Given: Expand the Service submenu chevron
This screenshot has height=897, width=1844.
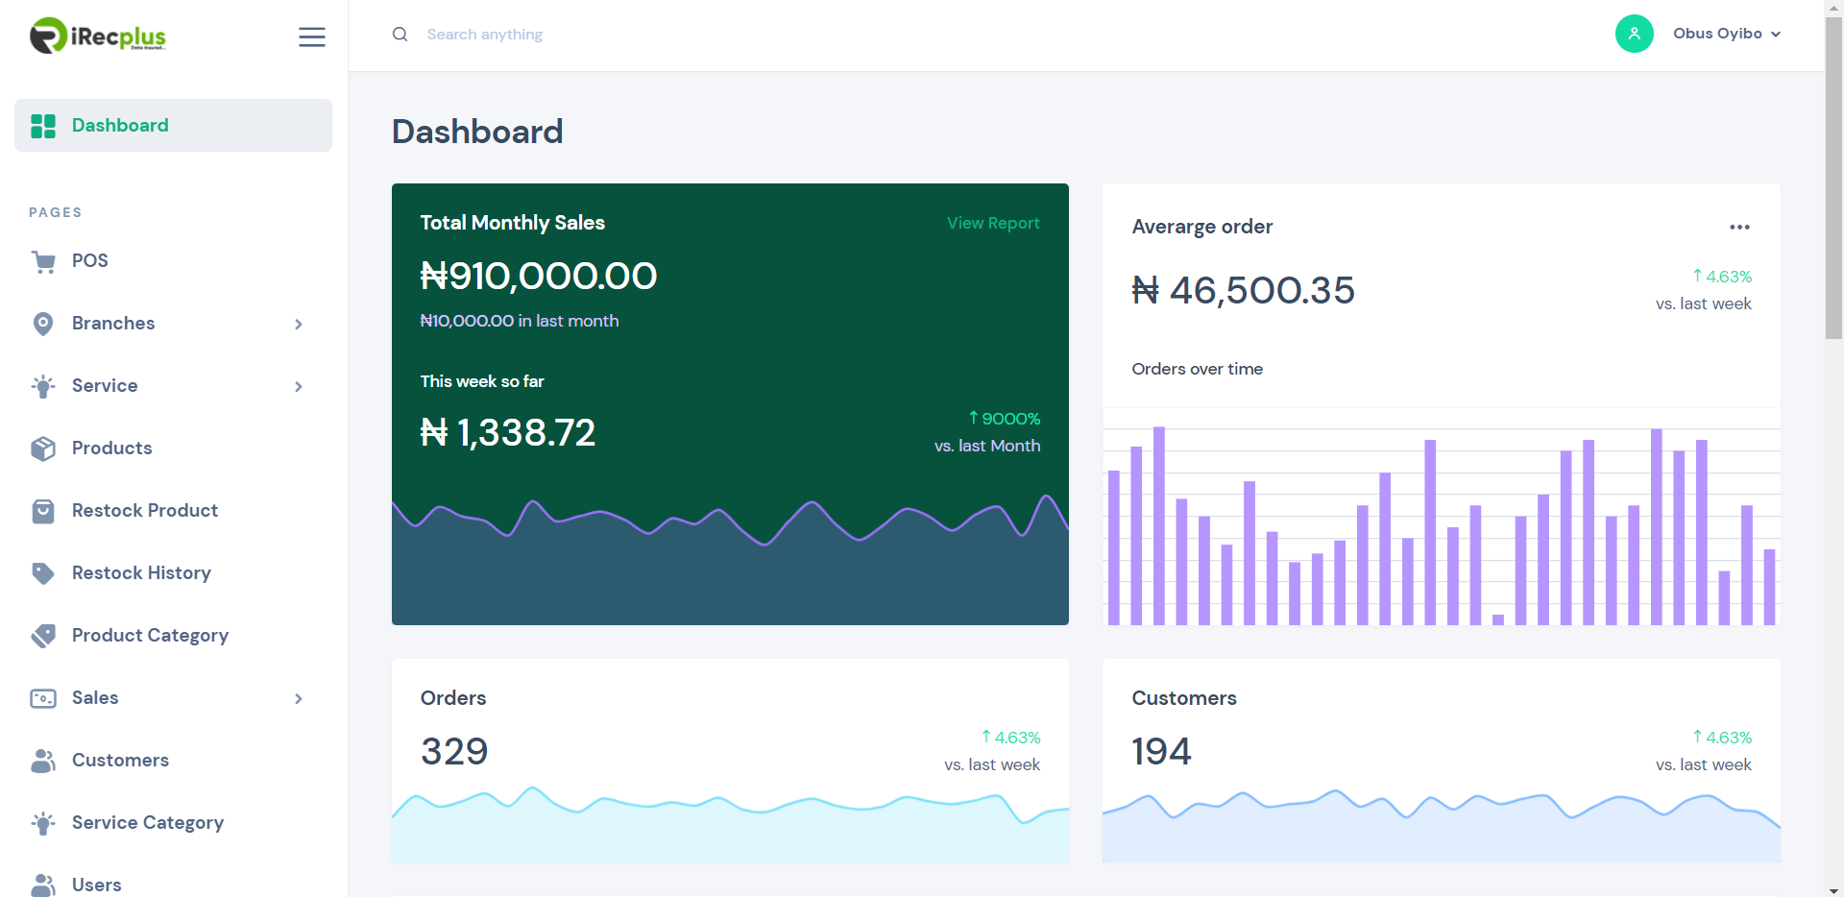Looking at the screenshot, I should coord(299,386).
